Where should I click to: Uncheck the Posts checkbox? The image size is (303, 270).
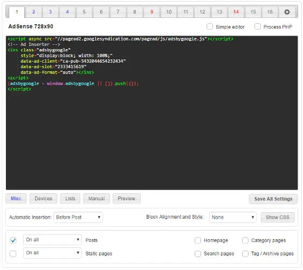tap(13, 240)
